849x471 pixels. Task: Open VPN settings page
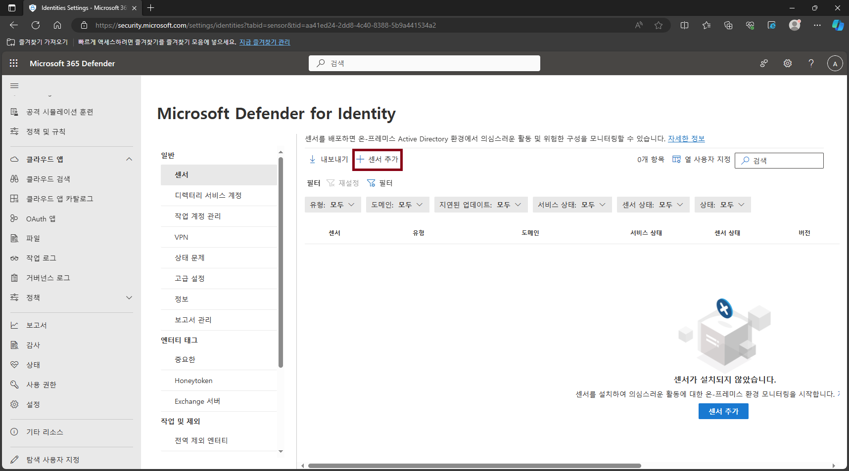(x=219, y=237)
